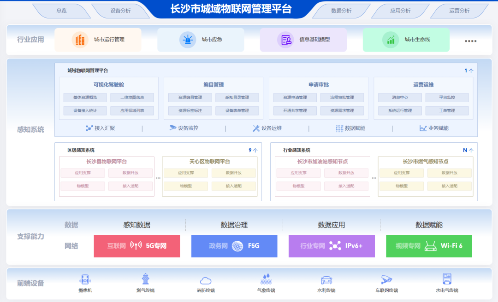Screen dimensions: 498x302
Task: Select the fire terminal (消防终端) cloud icon
Action: click(x=206, y=280)
